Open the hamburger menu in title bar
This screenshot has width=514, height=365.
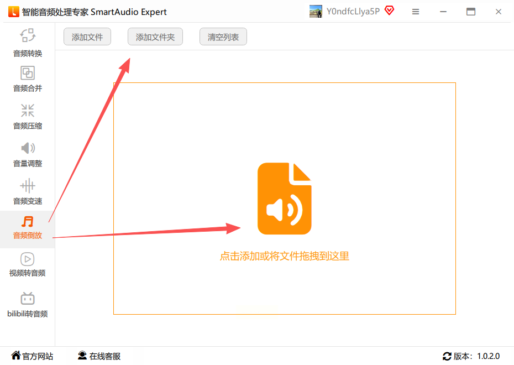416,12
